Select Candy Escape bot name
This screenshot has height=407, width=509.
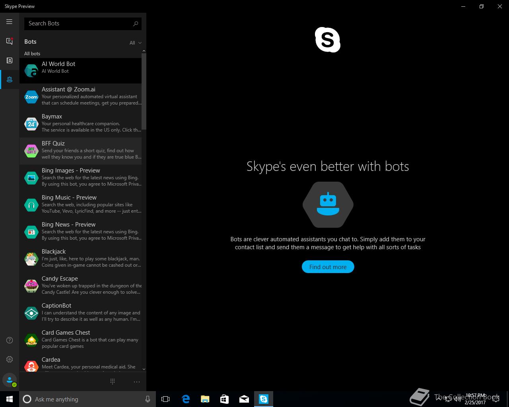(x=60, y=278)
